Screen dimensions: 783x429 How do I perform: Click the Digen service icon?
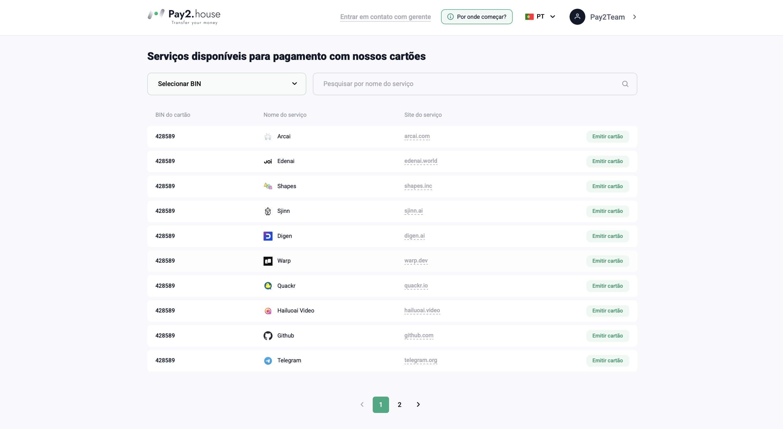click(268, 236)
